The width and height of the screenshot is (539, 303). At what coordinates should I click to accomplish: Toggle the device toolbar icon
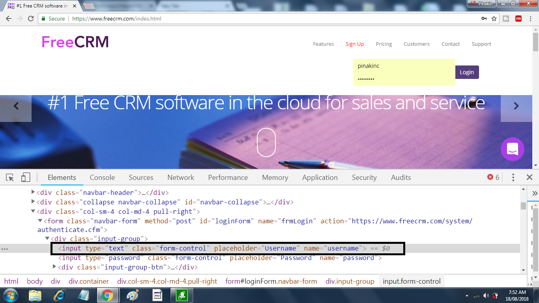(x=26, y=178)
